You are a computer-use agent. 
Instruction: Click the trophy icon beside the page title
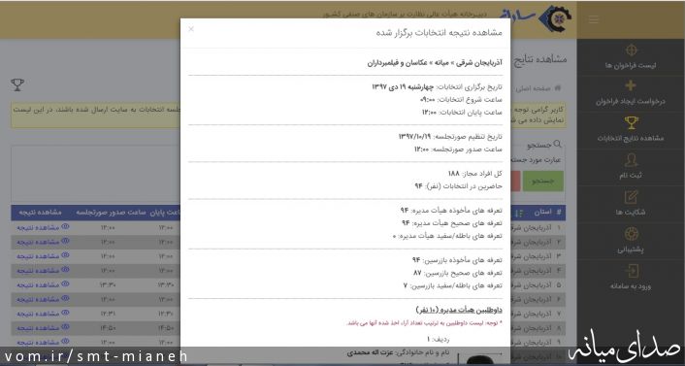[17, 84]
